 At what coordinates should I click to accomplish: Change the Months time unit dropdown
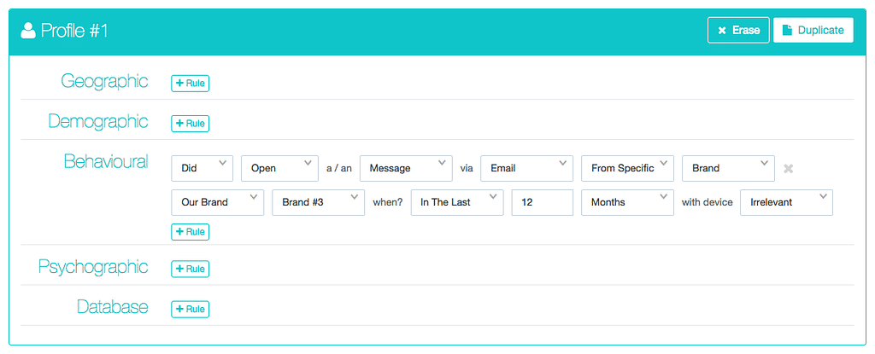[x=627, y=202]
